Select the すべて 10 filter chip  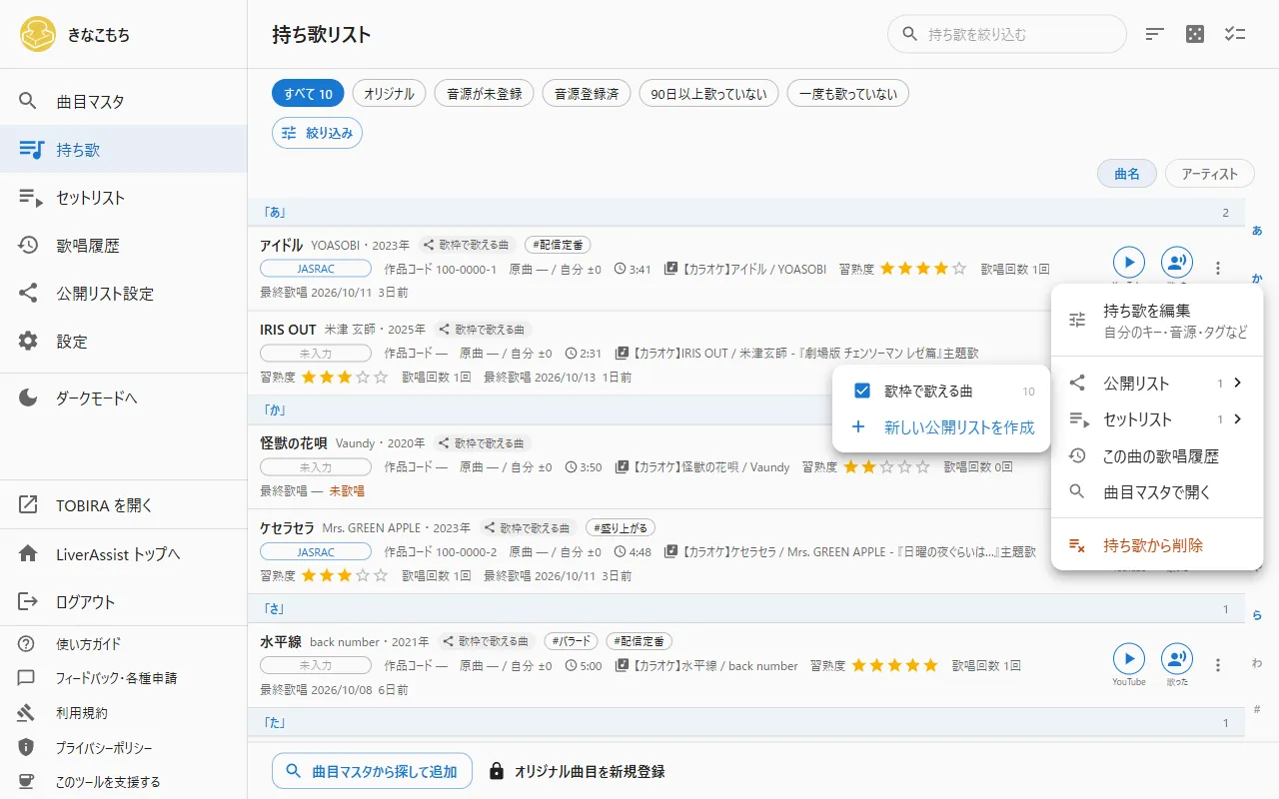(308, 94)
